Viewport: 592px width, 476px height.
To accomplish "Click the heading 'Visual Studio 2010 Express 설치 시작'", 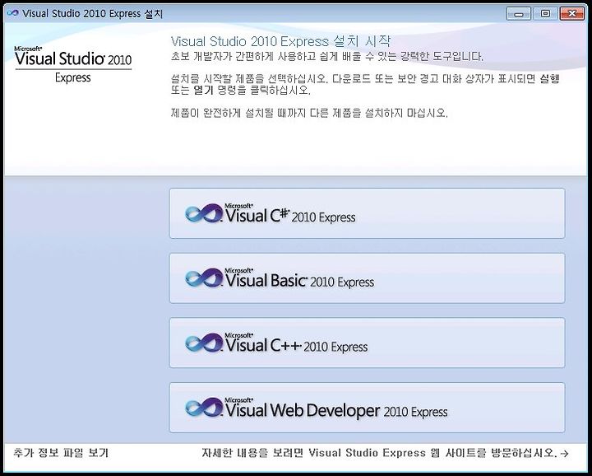I will [x=281, y=41].
